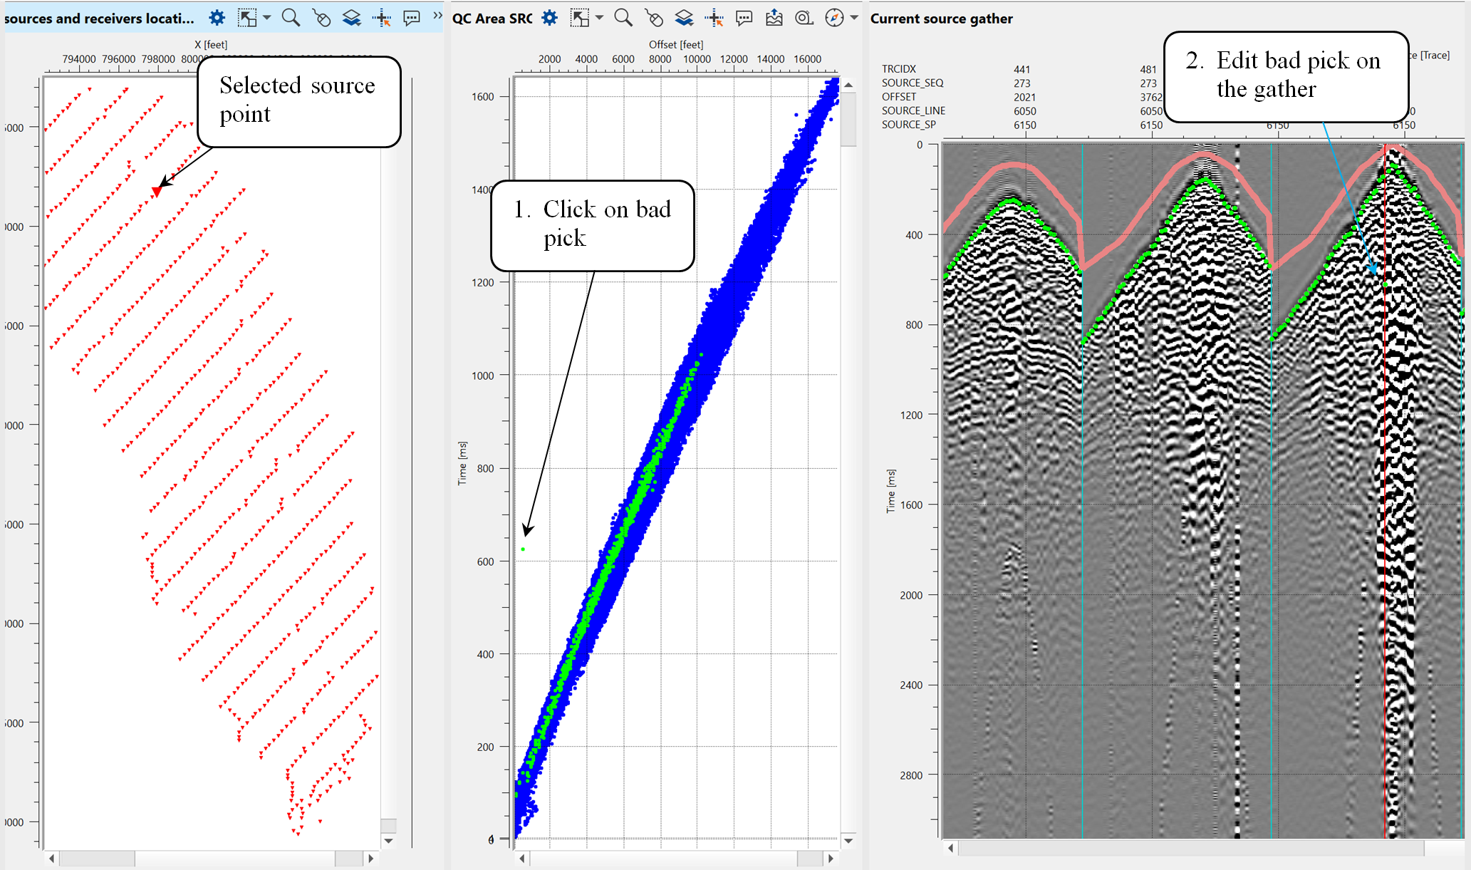1471x870 pixels.
Task: Select QC Area SRC panel title
Action: pos(492,19)
